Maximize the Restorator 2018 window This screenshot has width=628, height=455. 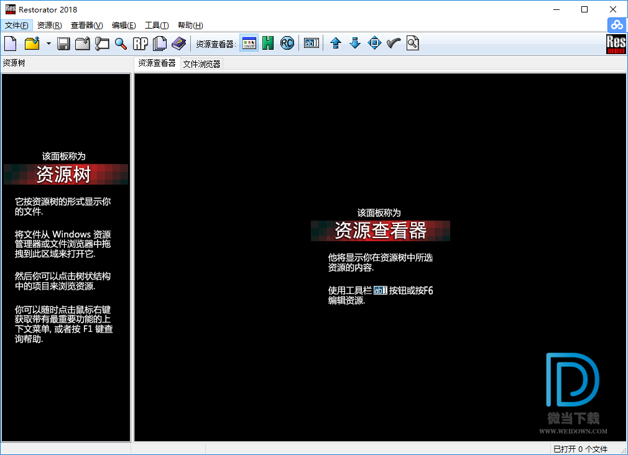584,9
